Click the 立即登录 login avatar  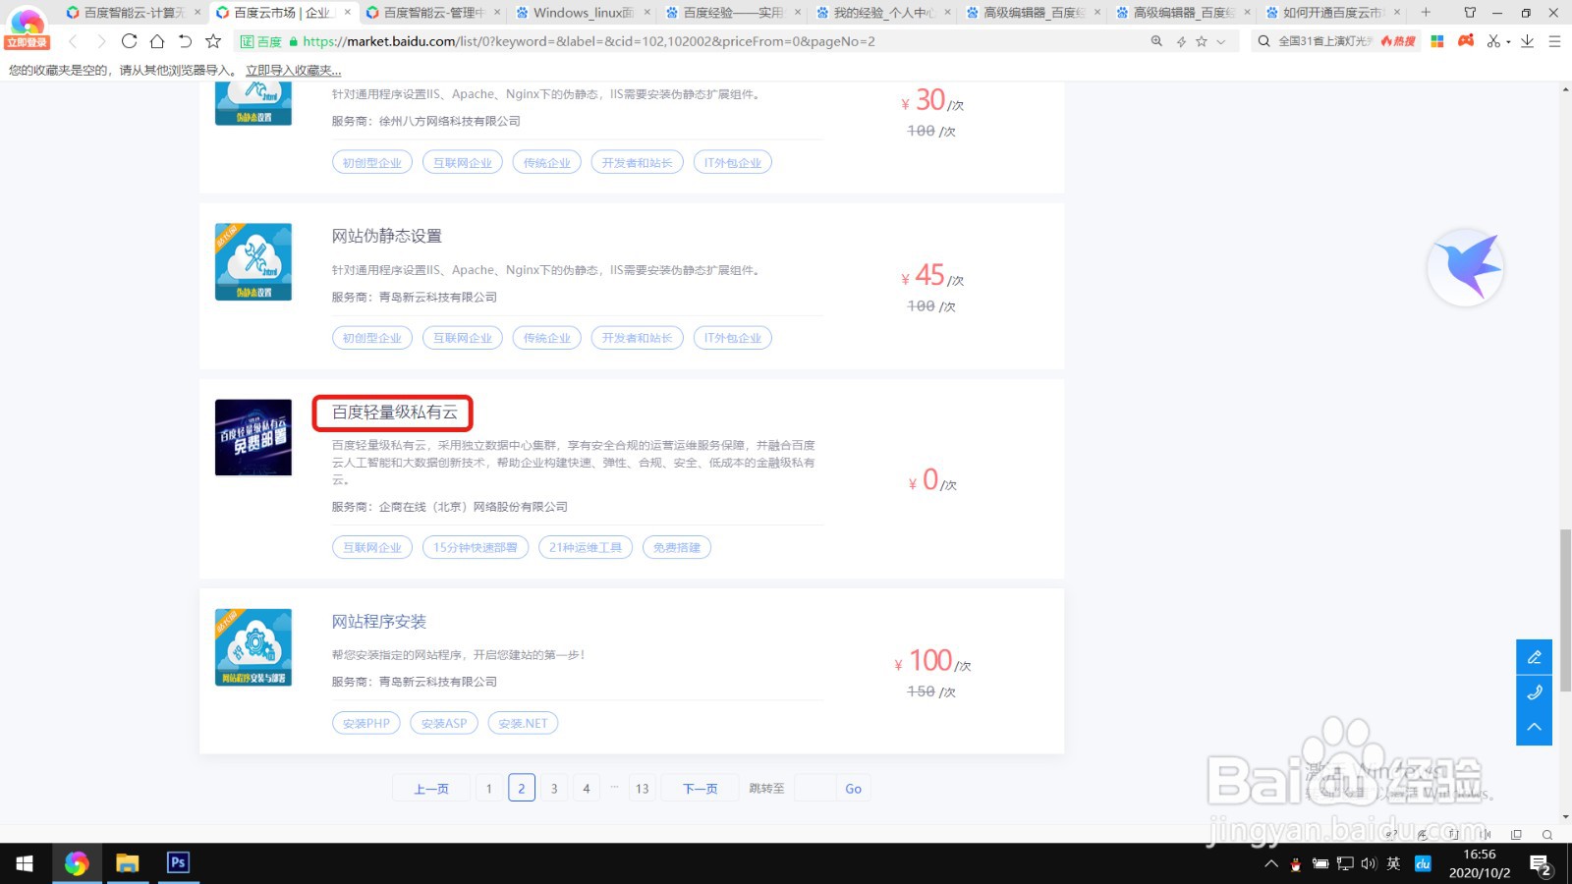27,28
